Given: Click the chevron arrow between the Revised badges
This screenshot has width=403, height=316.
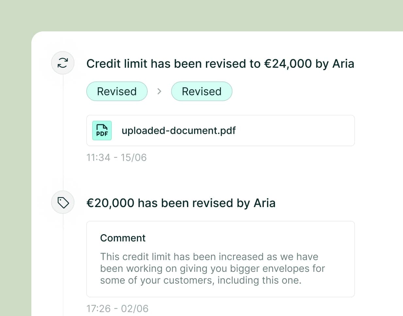Looking at the screenshot, I should click(x=159, y=91).
